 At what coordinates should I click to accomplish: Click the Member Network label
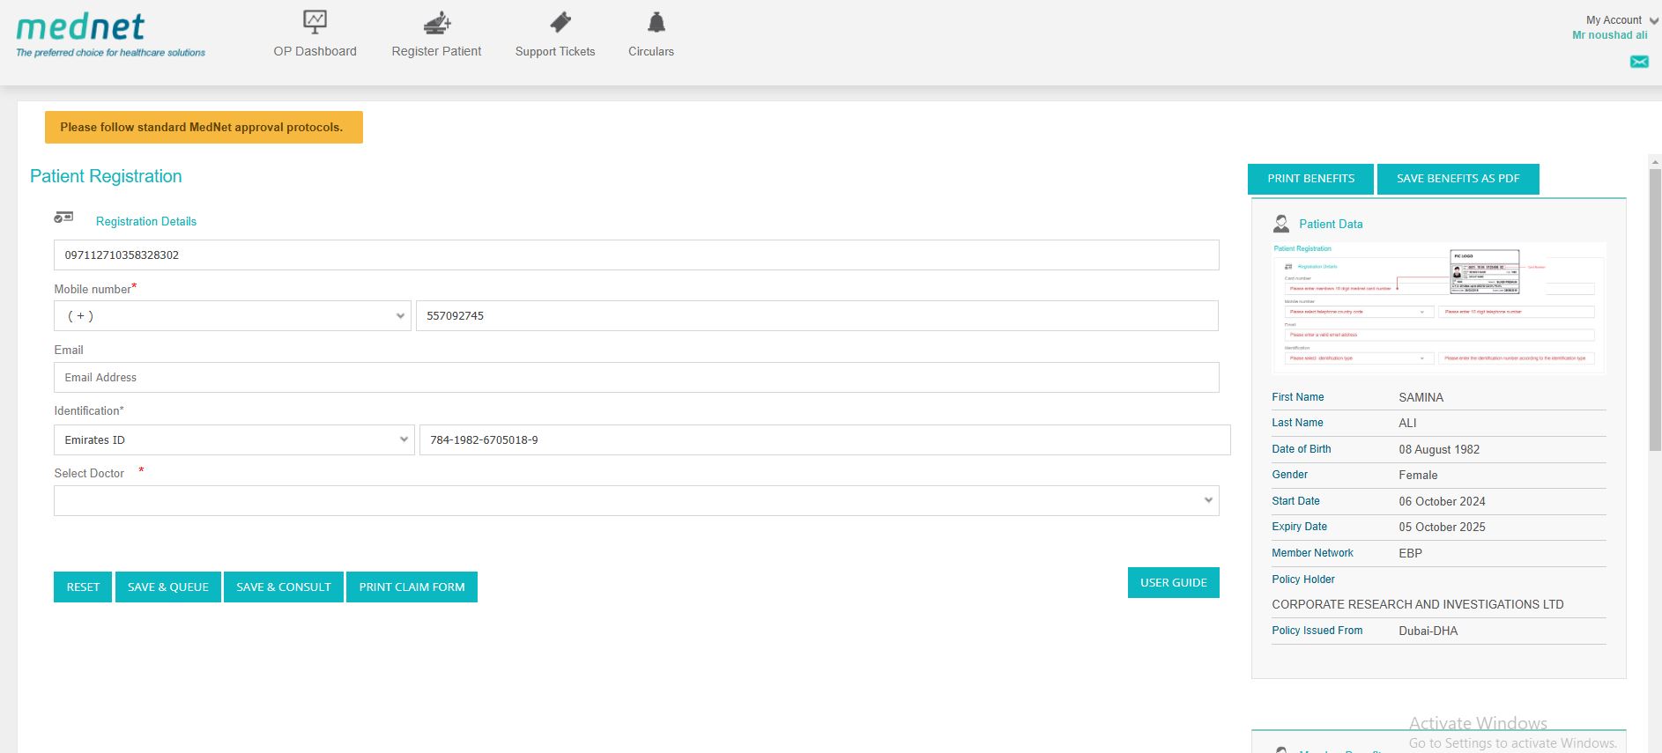coord(1313,553)
